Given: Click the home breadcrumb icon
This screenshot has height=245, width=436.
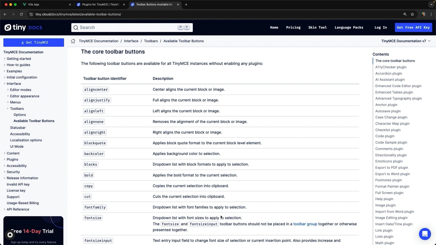Looking at the screenshot, I should click(73, 41).
